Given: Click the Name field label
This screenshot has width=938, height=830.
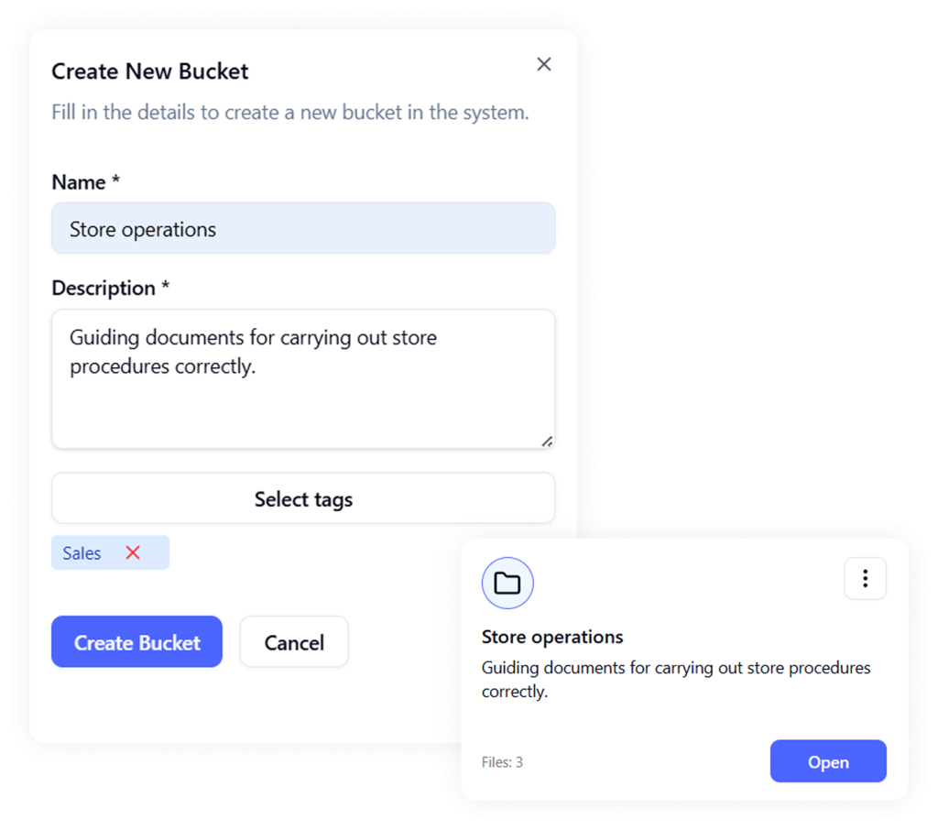Looking at the screenshot, I should (79, 182).
